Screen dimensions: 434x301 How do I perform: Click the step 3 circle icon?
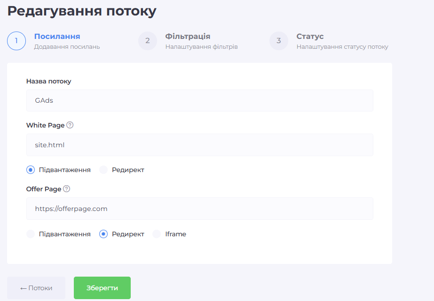(x=279, y=41)
